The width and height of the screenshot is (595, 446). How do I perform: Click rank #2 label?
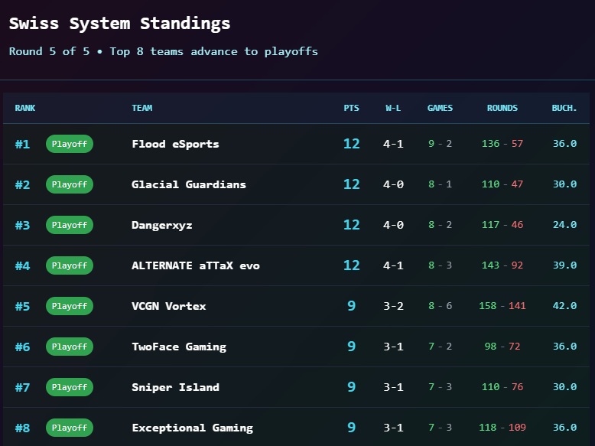coord(22,185)
